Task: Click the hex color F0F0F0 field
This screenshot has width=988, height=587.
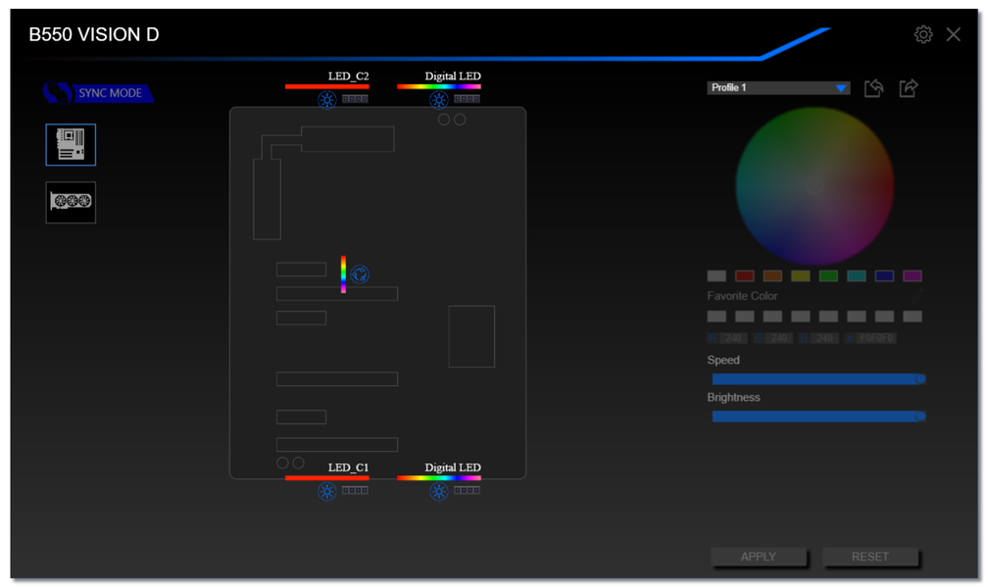Action: (876, 338)
